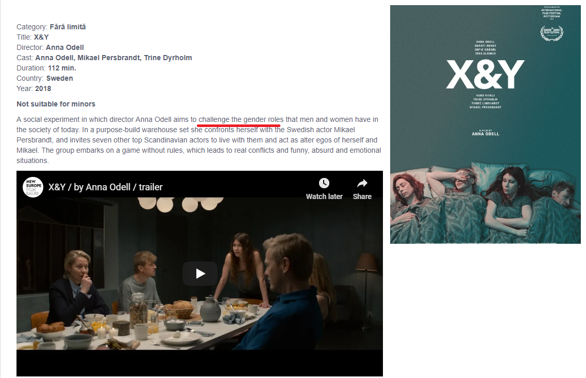Click the category value 'Fără limită'
This screenshot has height=378, width=586.
coord(68,27)
